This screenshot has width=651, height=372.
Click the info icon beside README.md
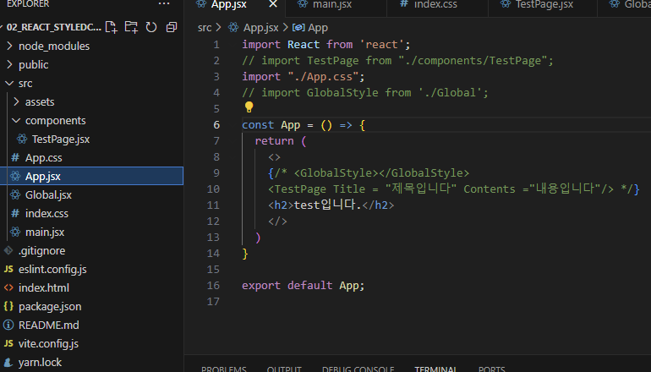pos(8,325)
